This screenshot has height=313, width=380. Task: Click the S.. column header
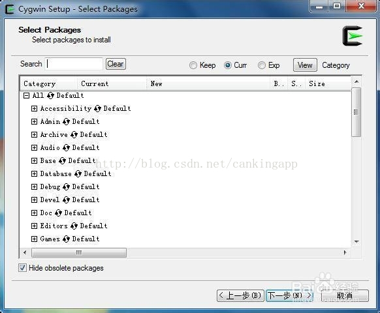296,83
